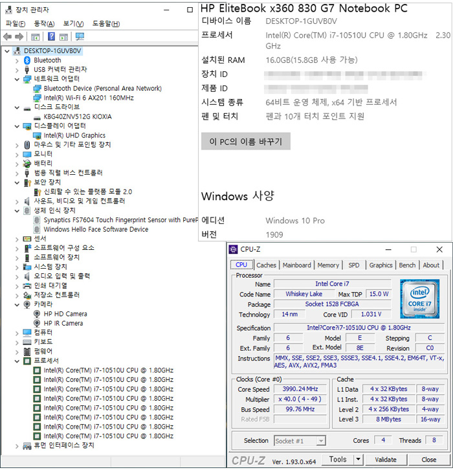Expand the Bluetooth tree node

pos(17,61)
